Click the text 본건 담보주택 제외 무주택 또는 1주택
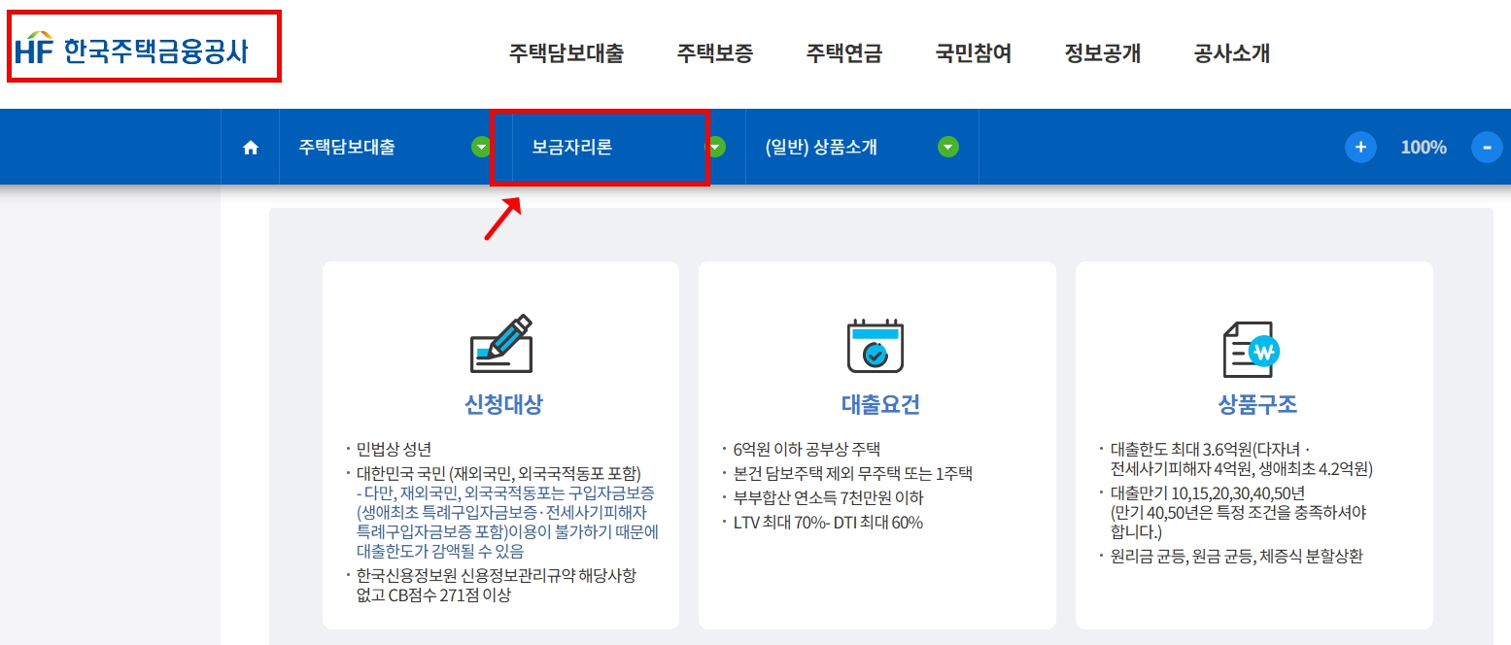 [x=853, y=474]
